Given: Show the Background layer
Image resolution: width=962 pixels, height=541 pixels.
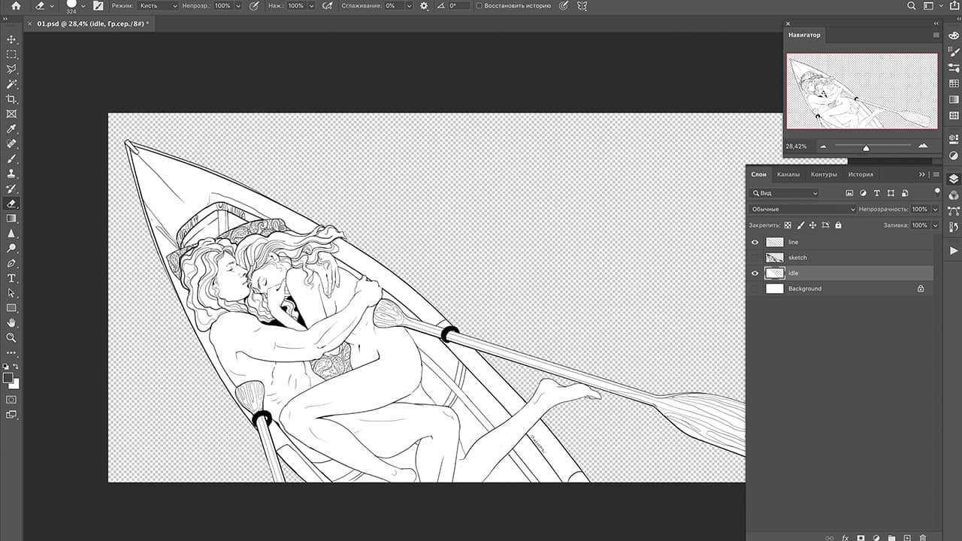Looking at the screenshot, I should [755, 289].
